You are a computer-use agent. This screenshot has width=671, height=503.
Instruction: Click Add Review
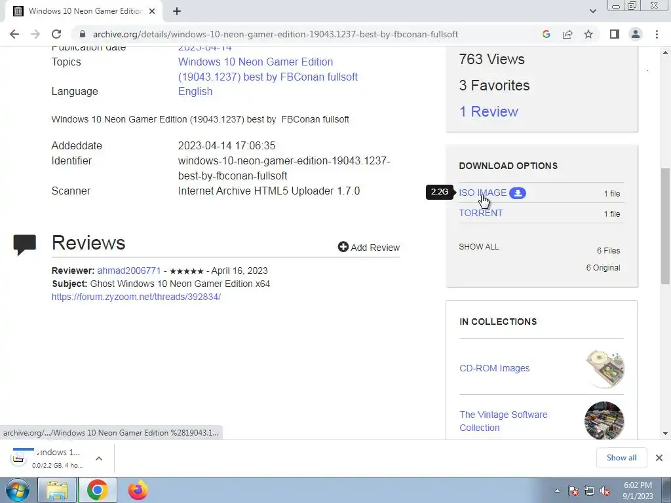368,247
